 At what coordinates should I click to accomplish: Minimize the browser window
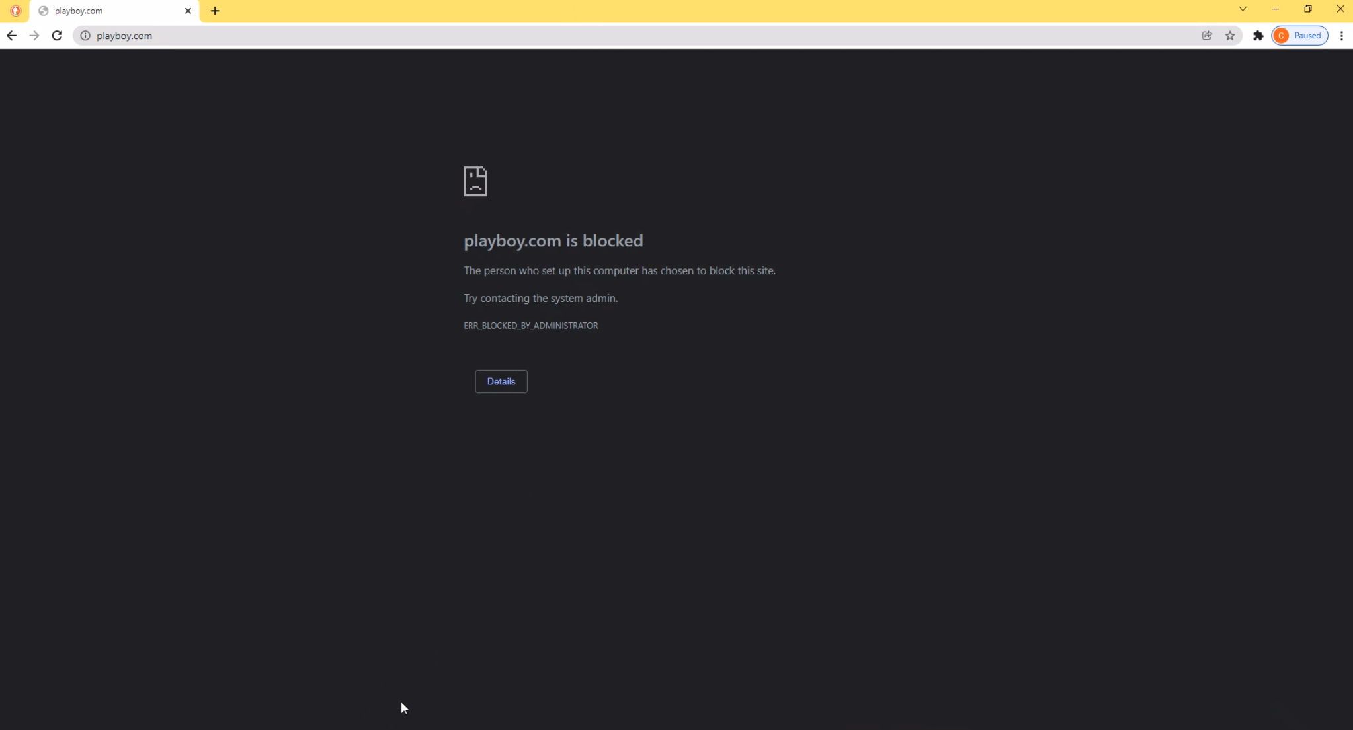(1275, 9)
